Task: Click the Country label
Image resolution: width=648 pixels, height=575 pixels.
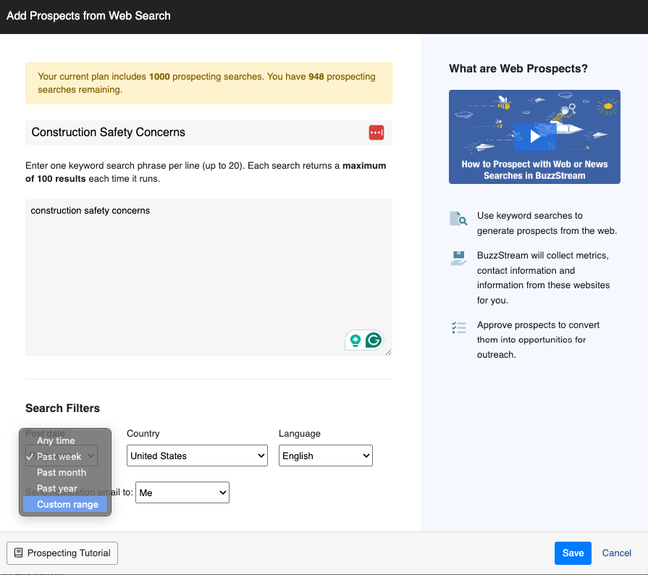Action: point(143,433)
